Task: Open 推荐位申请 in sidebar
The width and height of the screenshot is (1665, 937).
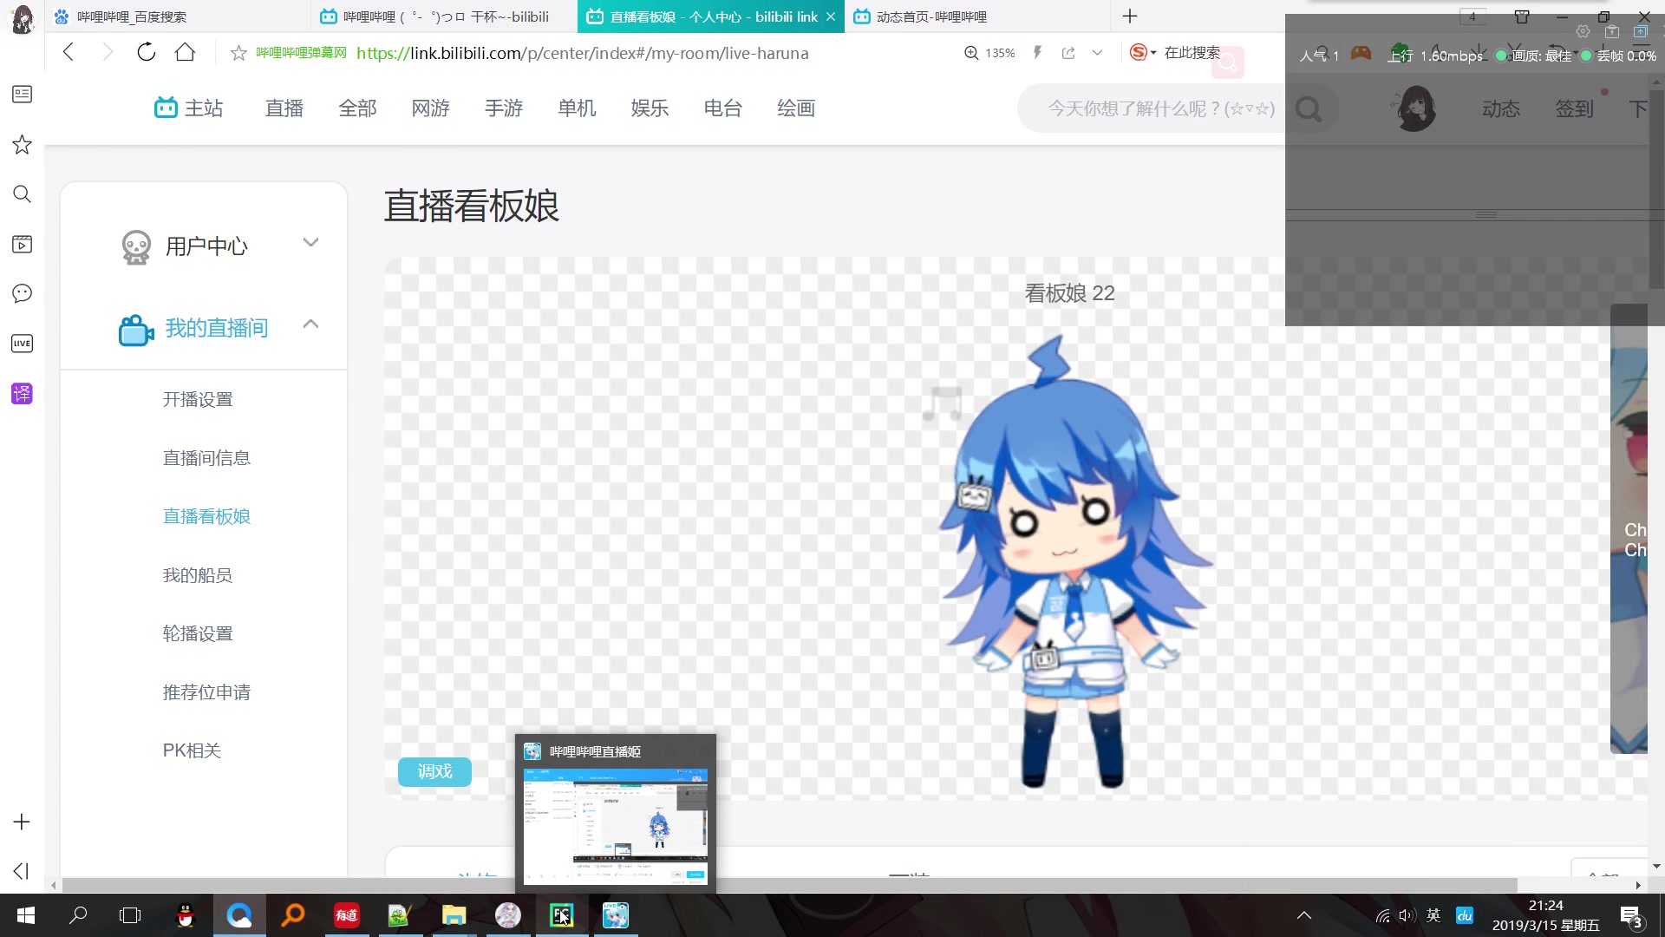Action: pos(206,692)
